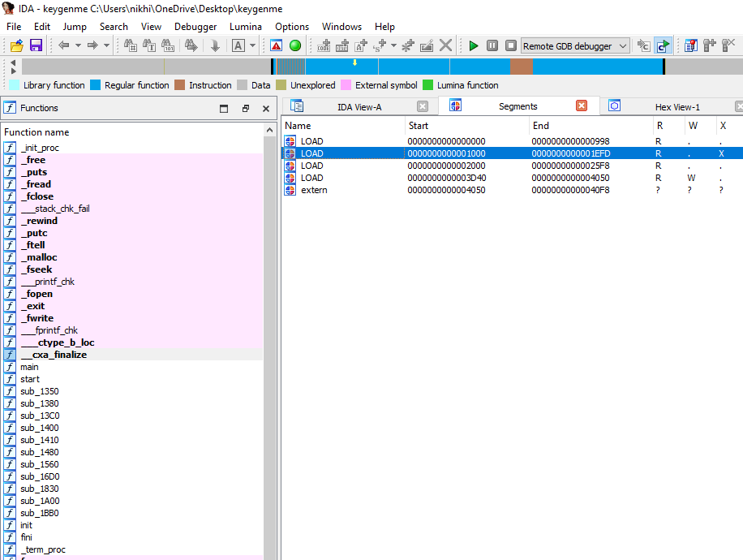Click the red warning triangle window icon
This screenshot has width=743, height=560.
tap(276, 45)
